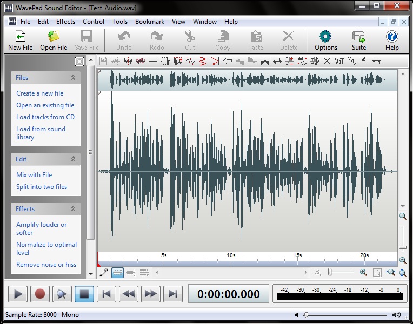Screen dimensions: 413x324
Task: Click the square-wave effects icon
Action: coord(165,61)
